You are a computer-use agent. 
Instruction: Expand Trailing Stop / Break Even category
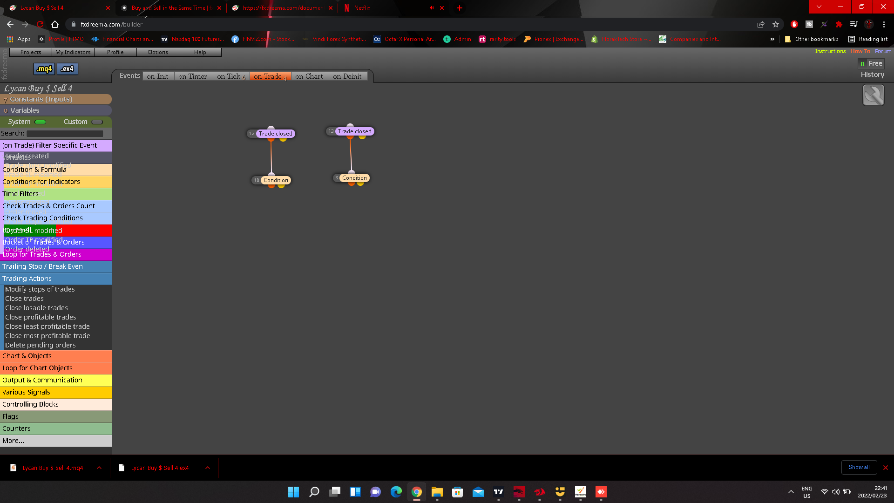pos(56,266)
